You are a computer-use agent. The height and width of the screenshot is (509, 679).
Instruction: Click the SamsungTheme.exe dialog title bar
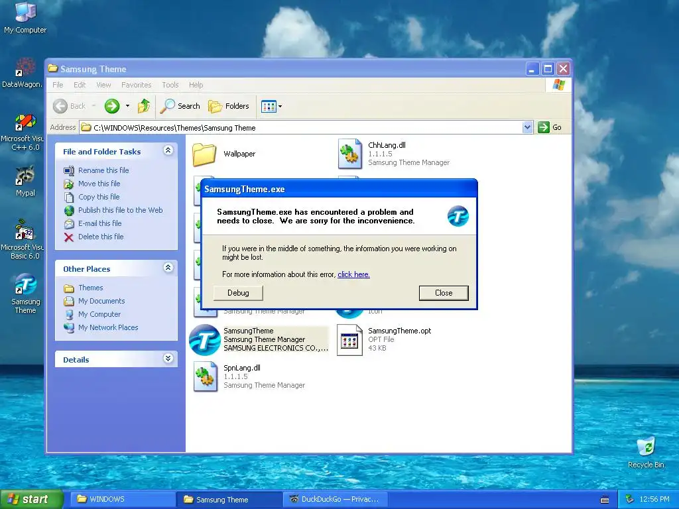pyautogui.click(x=339, y=189)
